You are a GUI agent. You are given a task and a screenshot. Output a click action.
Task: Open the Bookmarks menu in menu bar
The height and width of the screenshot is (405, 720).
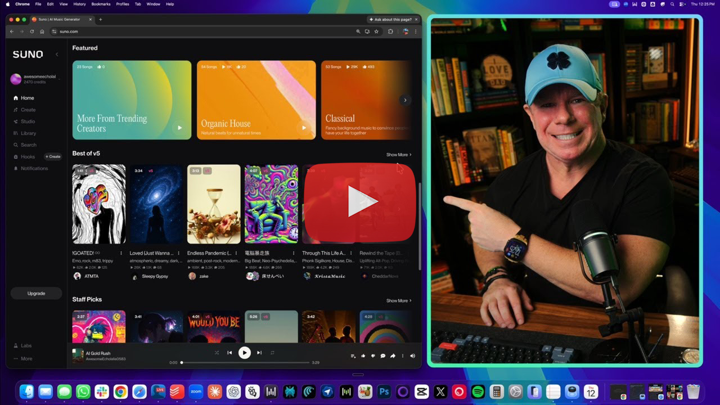click(101, 4)
